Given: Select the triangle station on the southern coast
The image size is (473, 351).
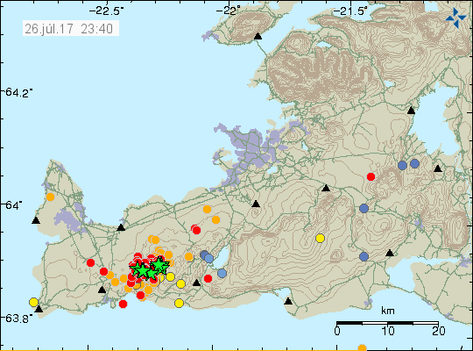Looking at the screenshot, I should pos(288,301).
